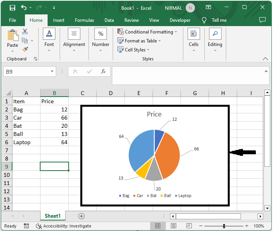Screen dimensions: 273x231
Task: Open the Alignment group menu
Action: (74, 40)
